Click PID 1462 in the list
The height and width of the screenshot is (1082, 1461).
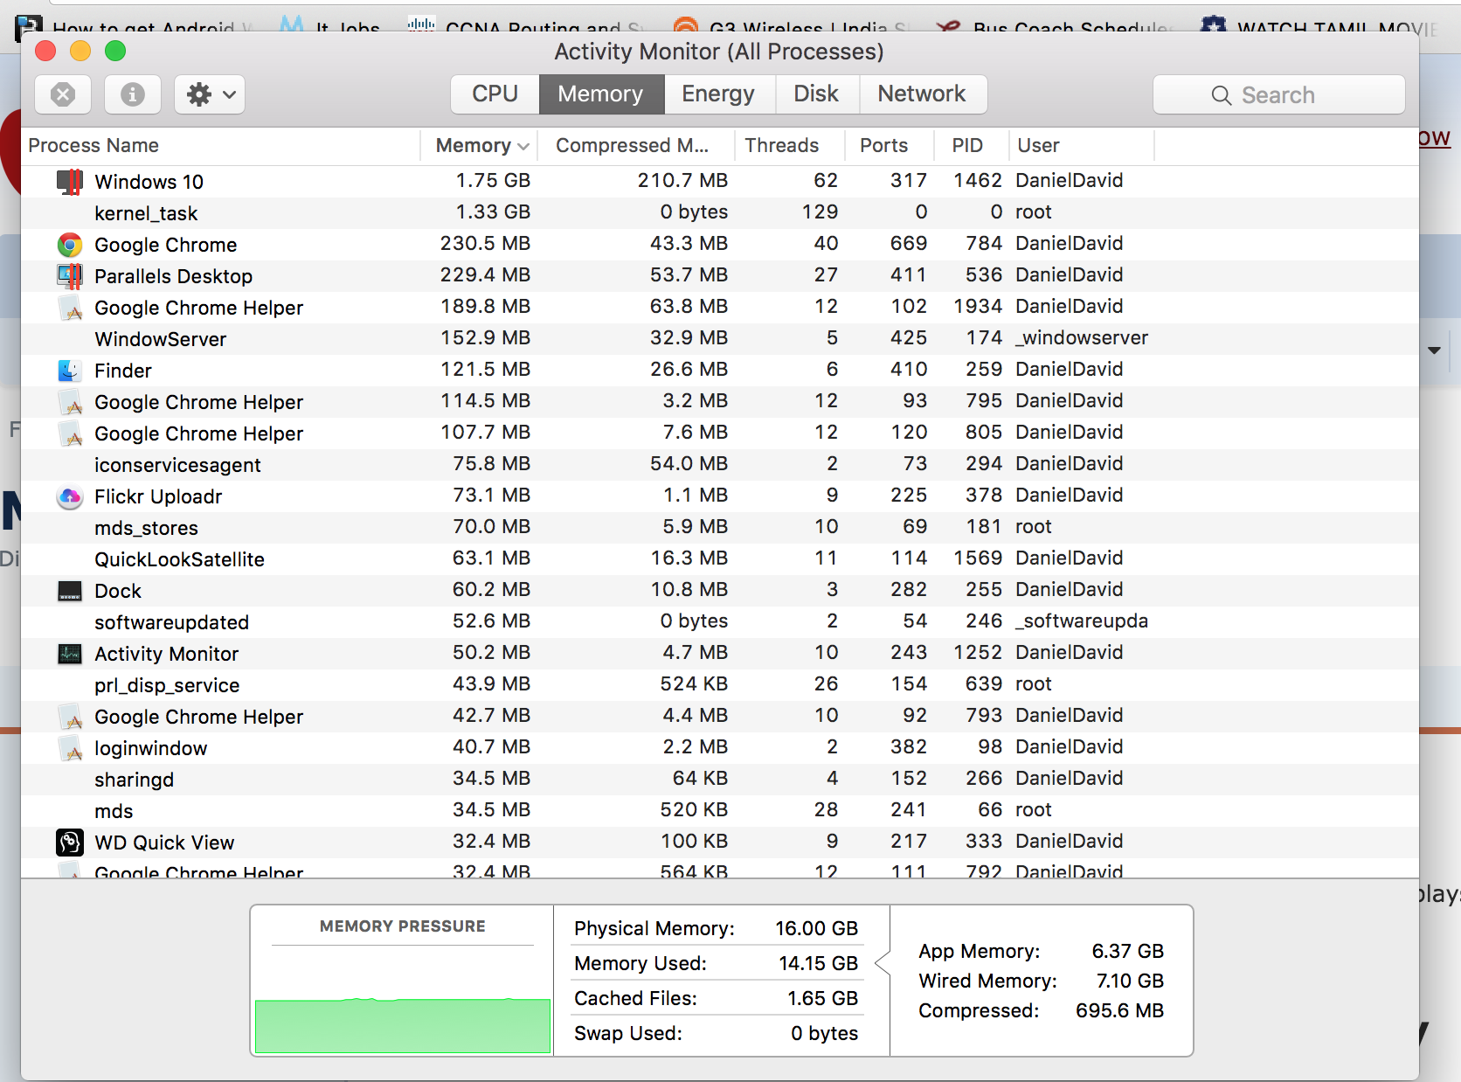[x=978, y=180]
